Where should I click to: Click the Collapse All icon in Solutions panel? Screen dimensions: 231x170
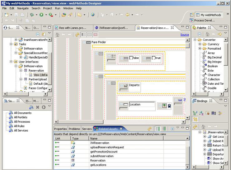pos(38,34)
